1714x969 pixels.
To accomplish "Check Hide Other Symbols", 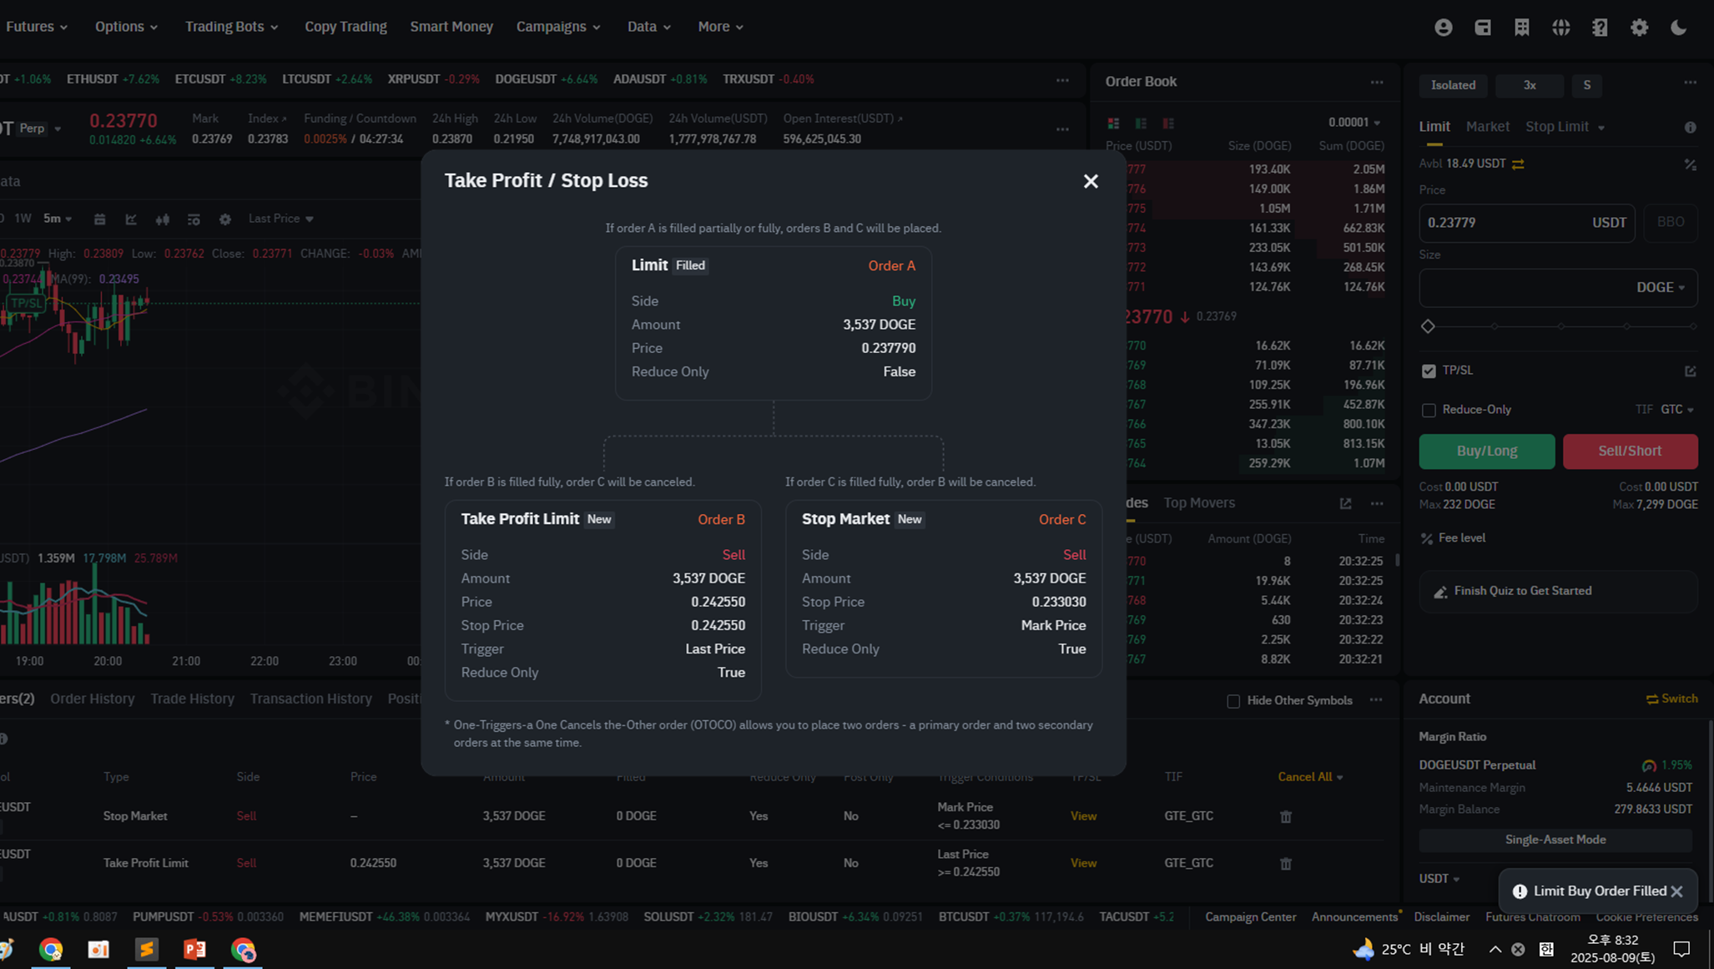I will click(x=1233, y=701).
